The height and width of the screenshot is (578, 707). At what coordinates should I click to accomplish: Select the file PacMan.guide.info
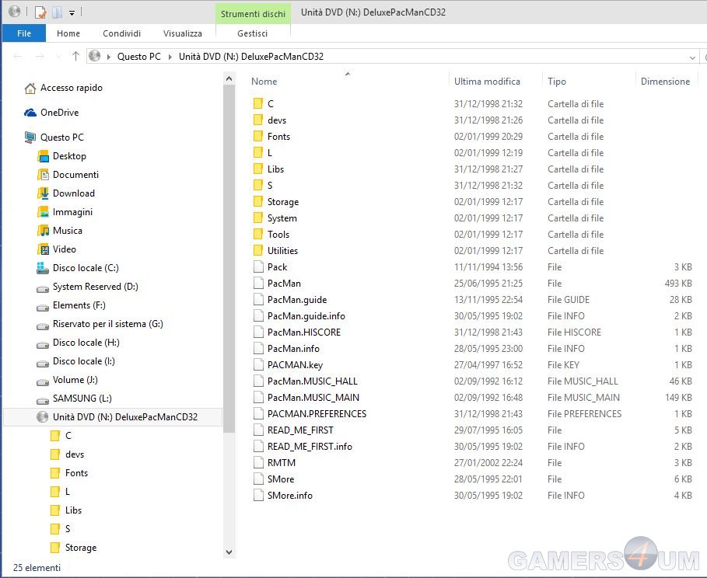pyautogui.click(x=306, y=316)
